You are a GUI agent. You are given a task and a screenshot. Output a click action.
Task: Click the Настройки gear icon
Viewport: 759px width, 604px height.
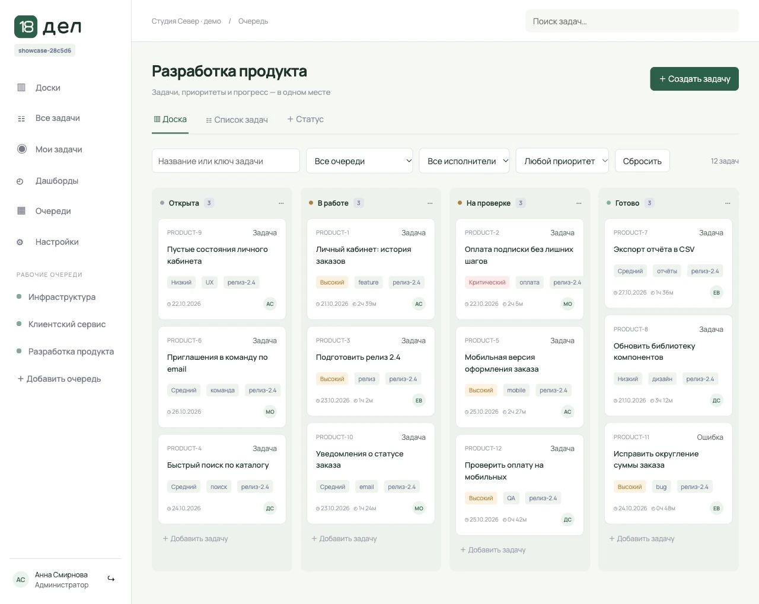[x=20, y=242]
